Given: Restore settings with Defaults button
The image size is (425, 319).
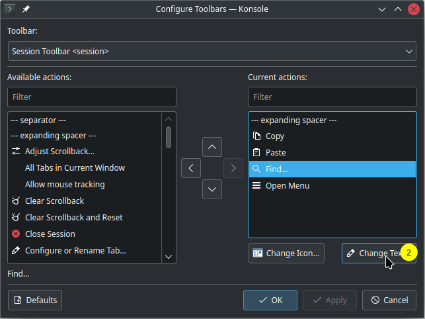Looking at the screenshot, I should tap(35, 300).
